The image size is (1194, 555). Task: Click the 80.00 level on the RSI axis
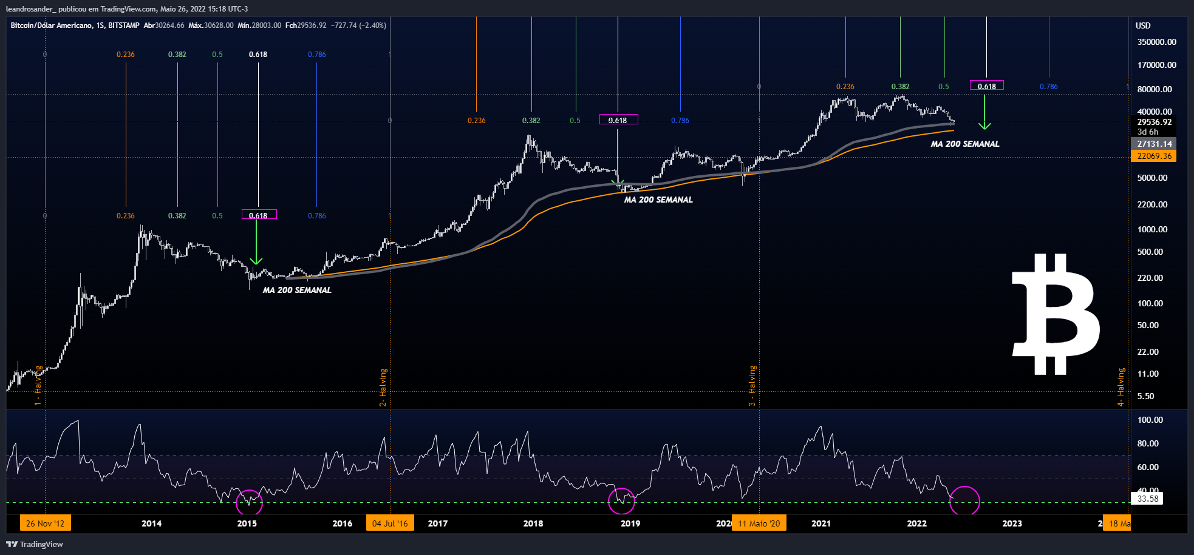(1148, 443)
